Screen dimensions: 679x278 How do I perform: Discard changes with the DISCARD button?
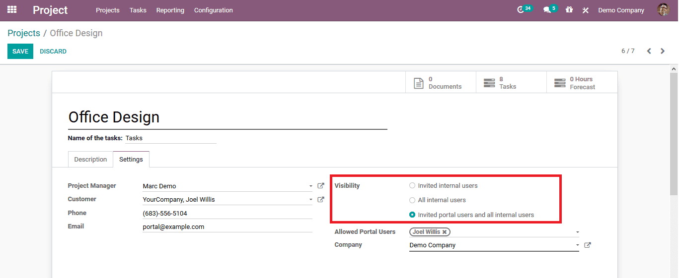point(53,52)
